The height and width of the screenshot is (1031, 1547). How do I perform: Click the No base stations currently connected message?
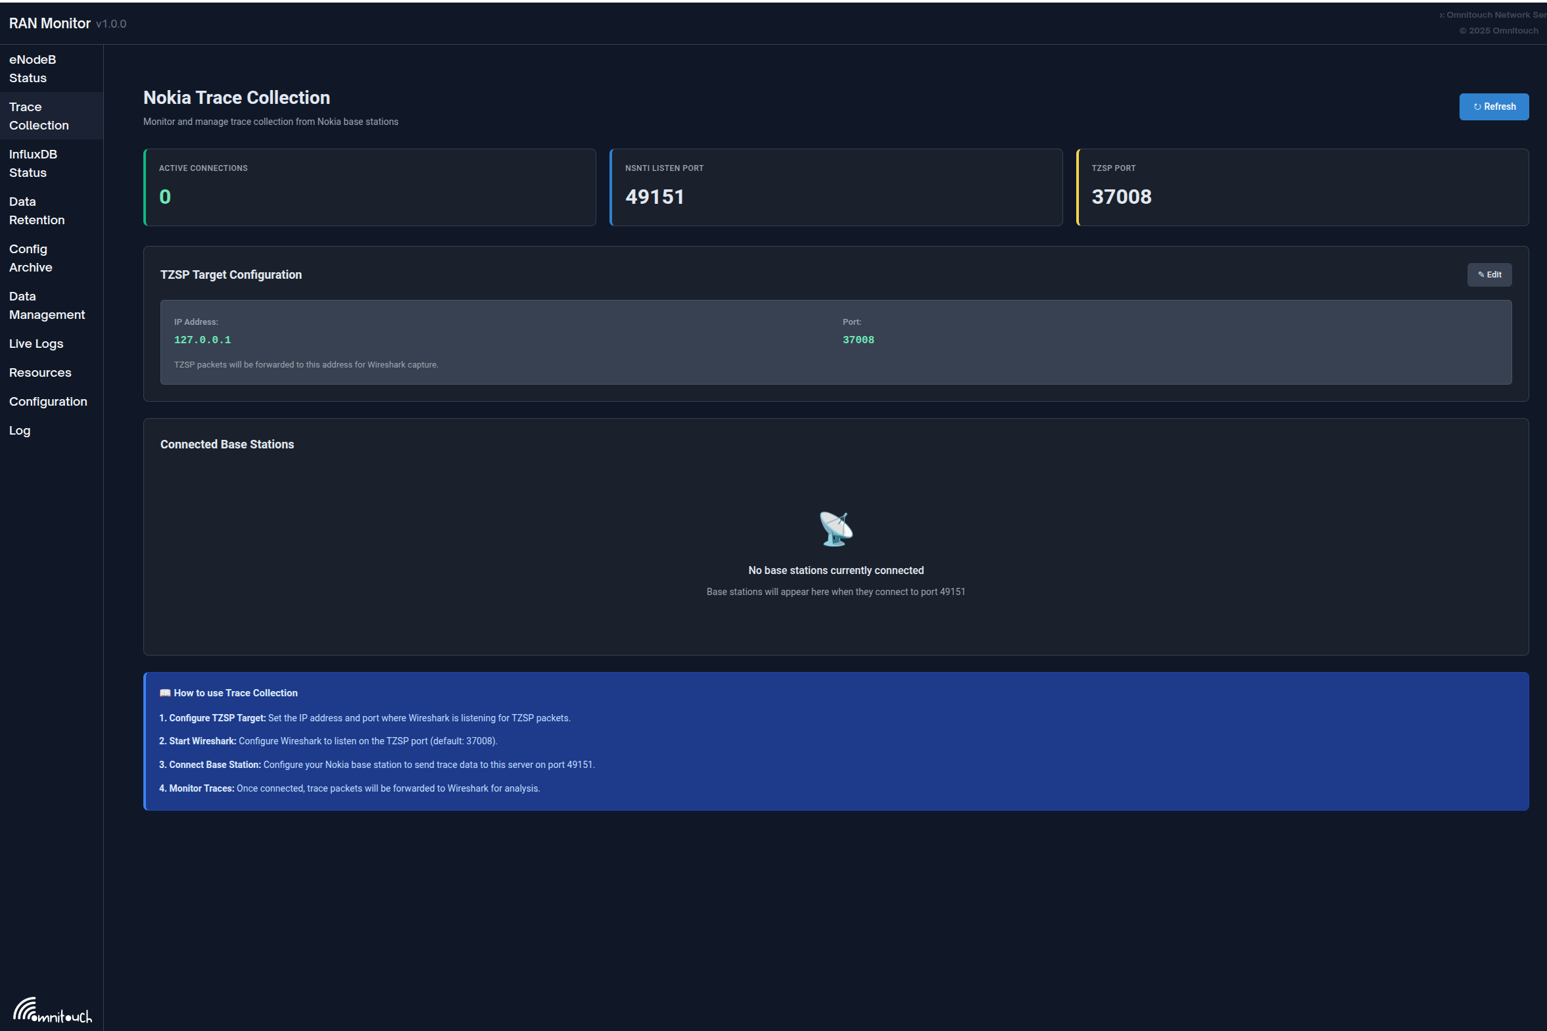coord(836,570)
